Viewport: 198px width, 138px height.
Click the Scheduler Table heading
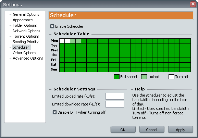71,34
